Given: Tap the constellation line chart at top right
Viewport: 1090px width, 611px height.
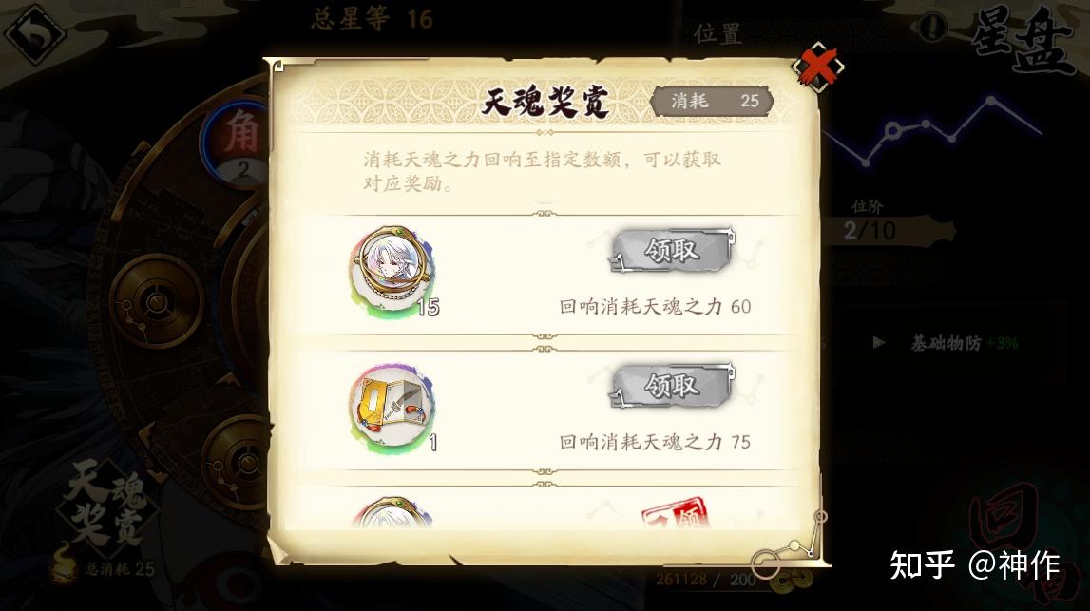Looking at the screenshot, I should tap(931, 130).
